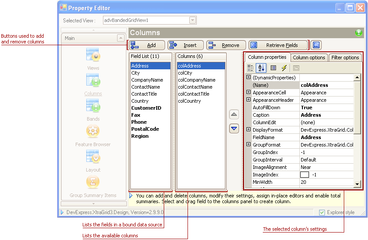Click the (Name) value colAddress

click(327, 85)
